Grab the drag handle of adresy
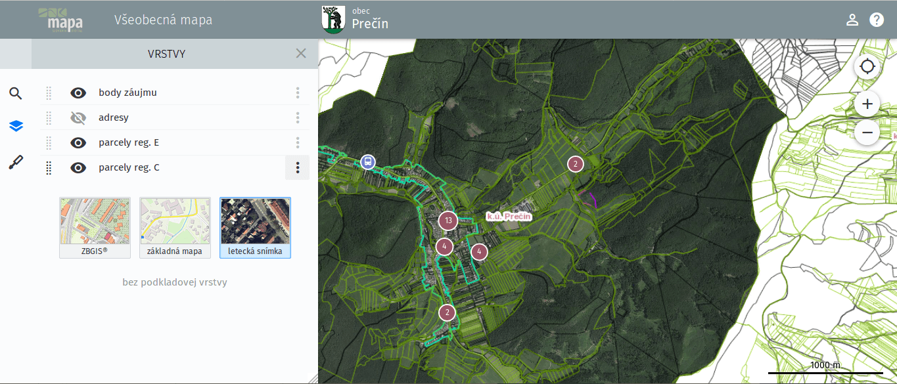This screenshot has width=897, height=384. [x=49, y=117]
